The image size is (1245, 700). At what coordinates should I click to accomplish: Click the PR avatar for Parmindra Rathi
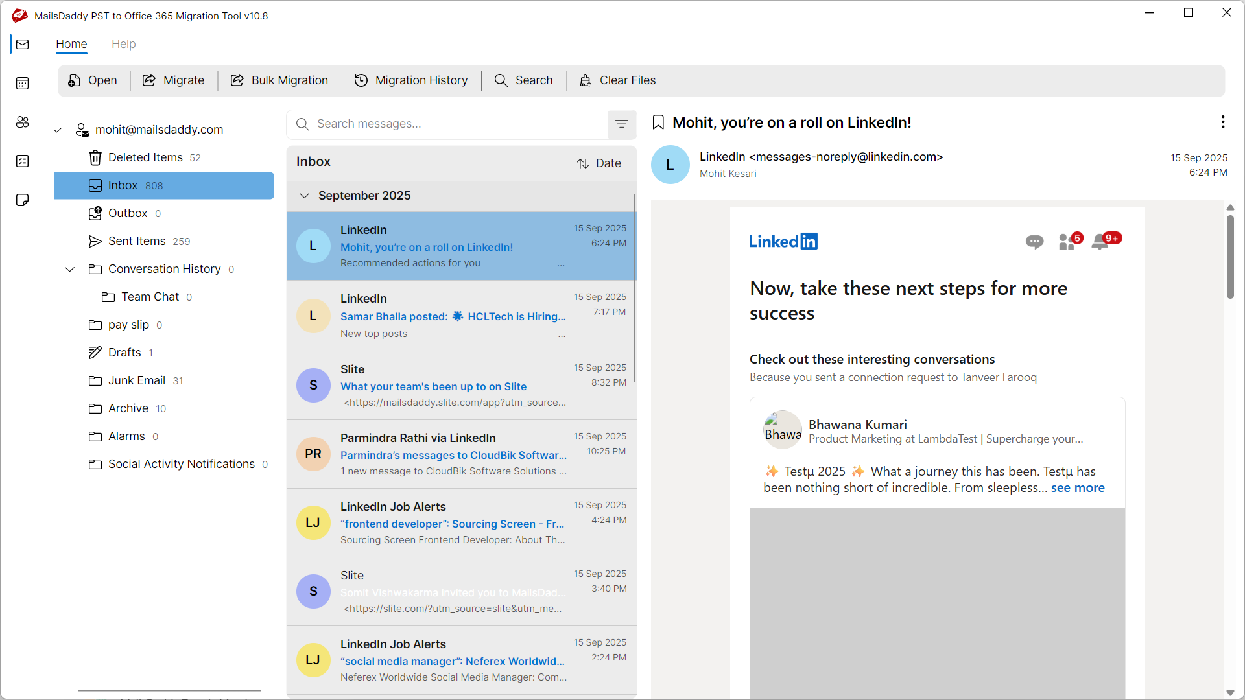pyautogui.click(x=313, y=454)
